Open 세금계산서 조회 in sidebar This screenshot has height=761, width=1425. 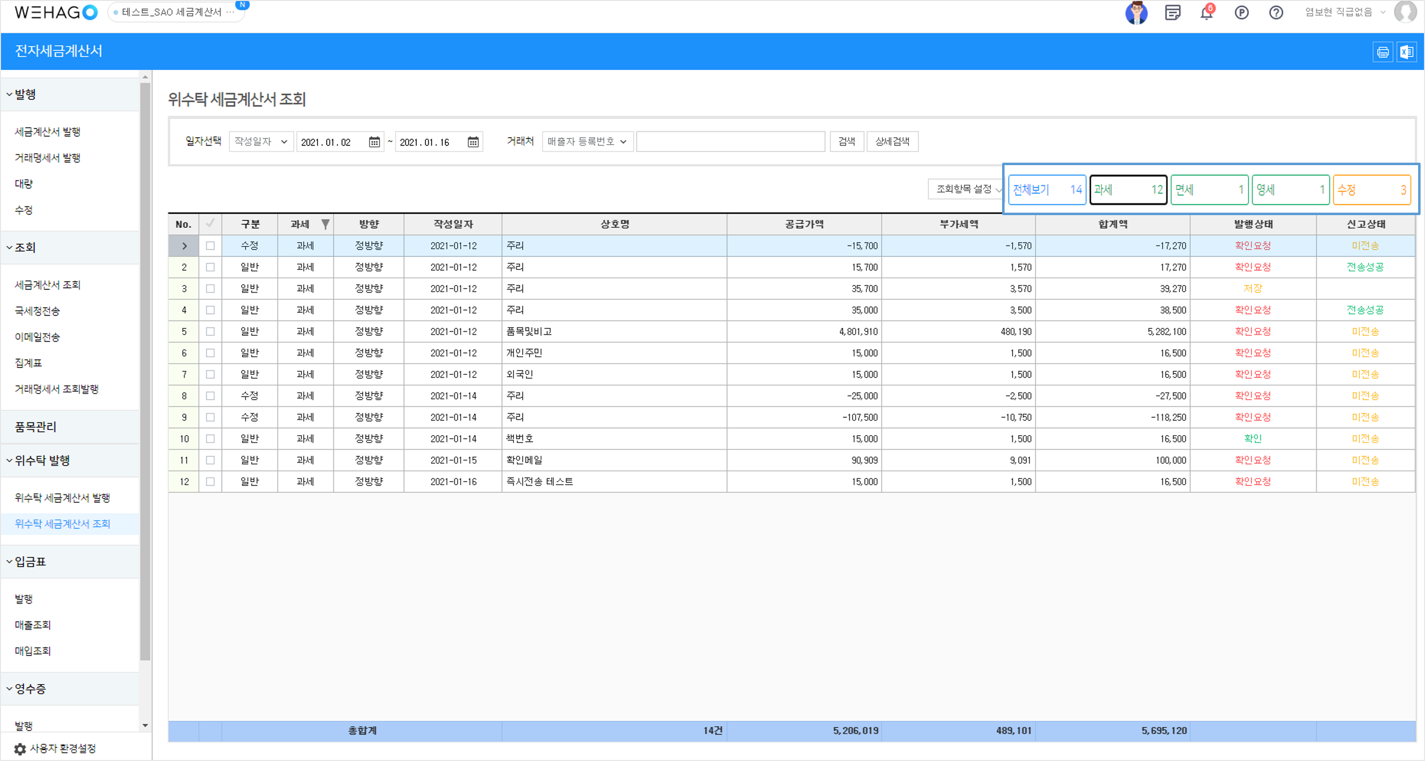(x=48, y=285)
